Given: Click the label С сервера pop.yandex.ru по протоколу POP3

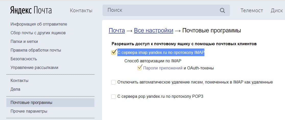Looking at the screenshot, I should [160, 97].
